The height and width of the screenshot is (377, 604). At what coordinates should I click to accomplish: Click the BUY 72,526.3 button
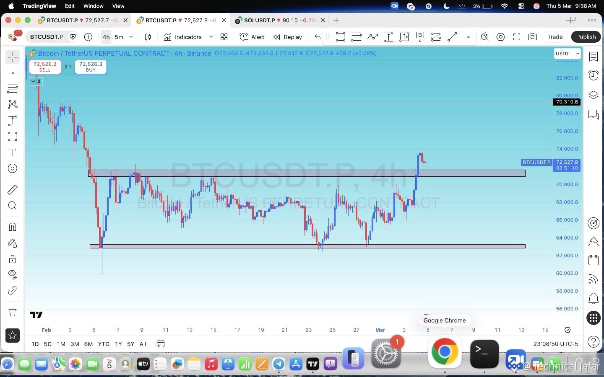click(91, 67)
